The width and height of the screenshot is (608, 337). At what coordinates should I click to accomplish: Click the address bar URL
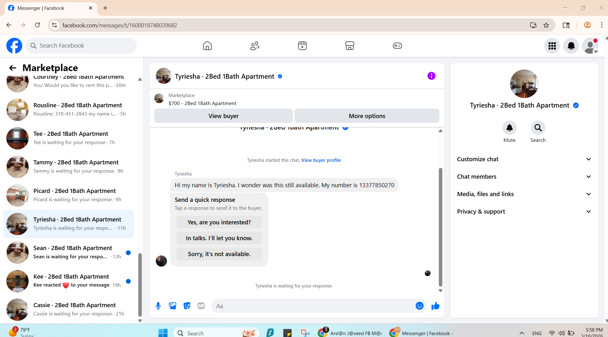coord(120,25)
